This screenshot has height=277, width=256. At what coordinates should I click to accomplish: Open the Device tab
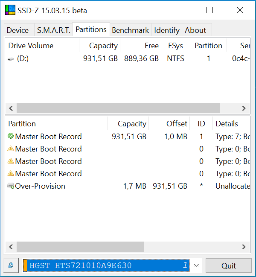click(19, 30)
